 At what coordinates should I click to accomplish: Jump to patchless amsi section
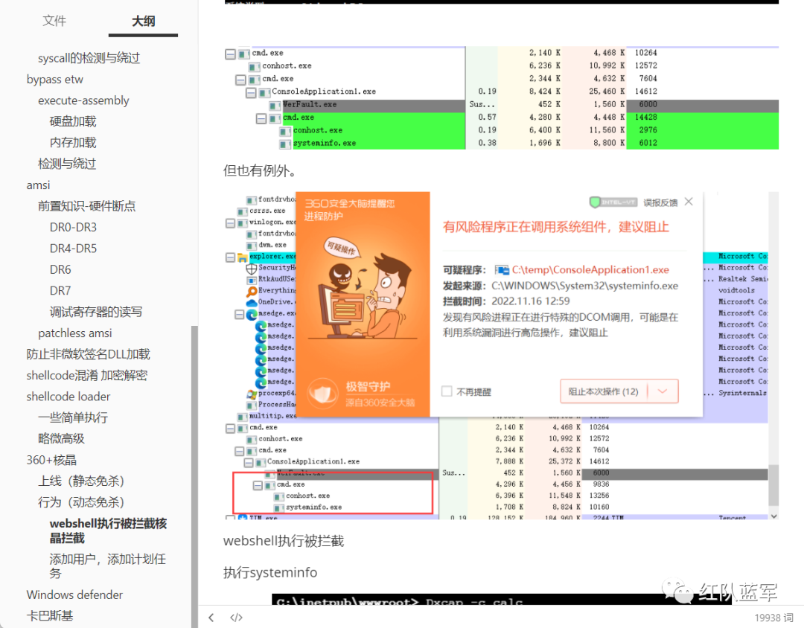[x=75, y=333]
